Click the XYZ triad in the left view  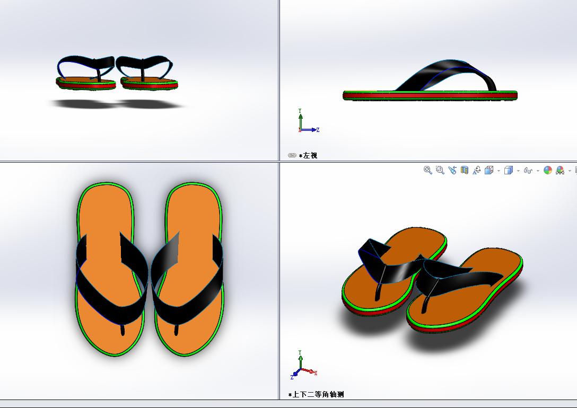pos(308,121)
